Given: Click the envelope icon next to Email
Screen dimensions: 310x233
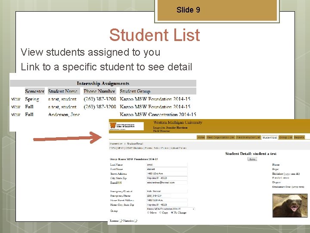Looking at the screenshot, I should tap(119, 183).
